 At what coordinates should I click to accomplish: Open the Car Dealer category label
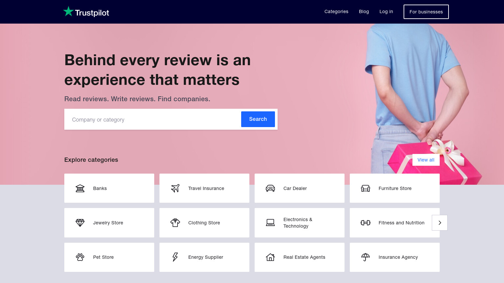point(295,188)
